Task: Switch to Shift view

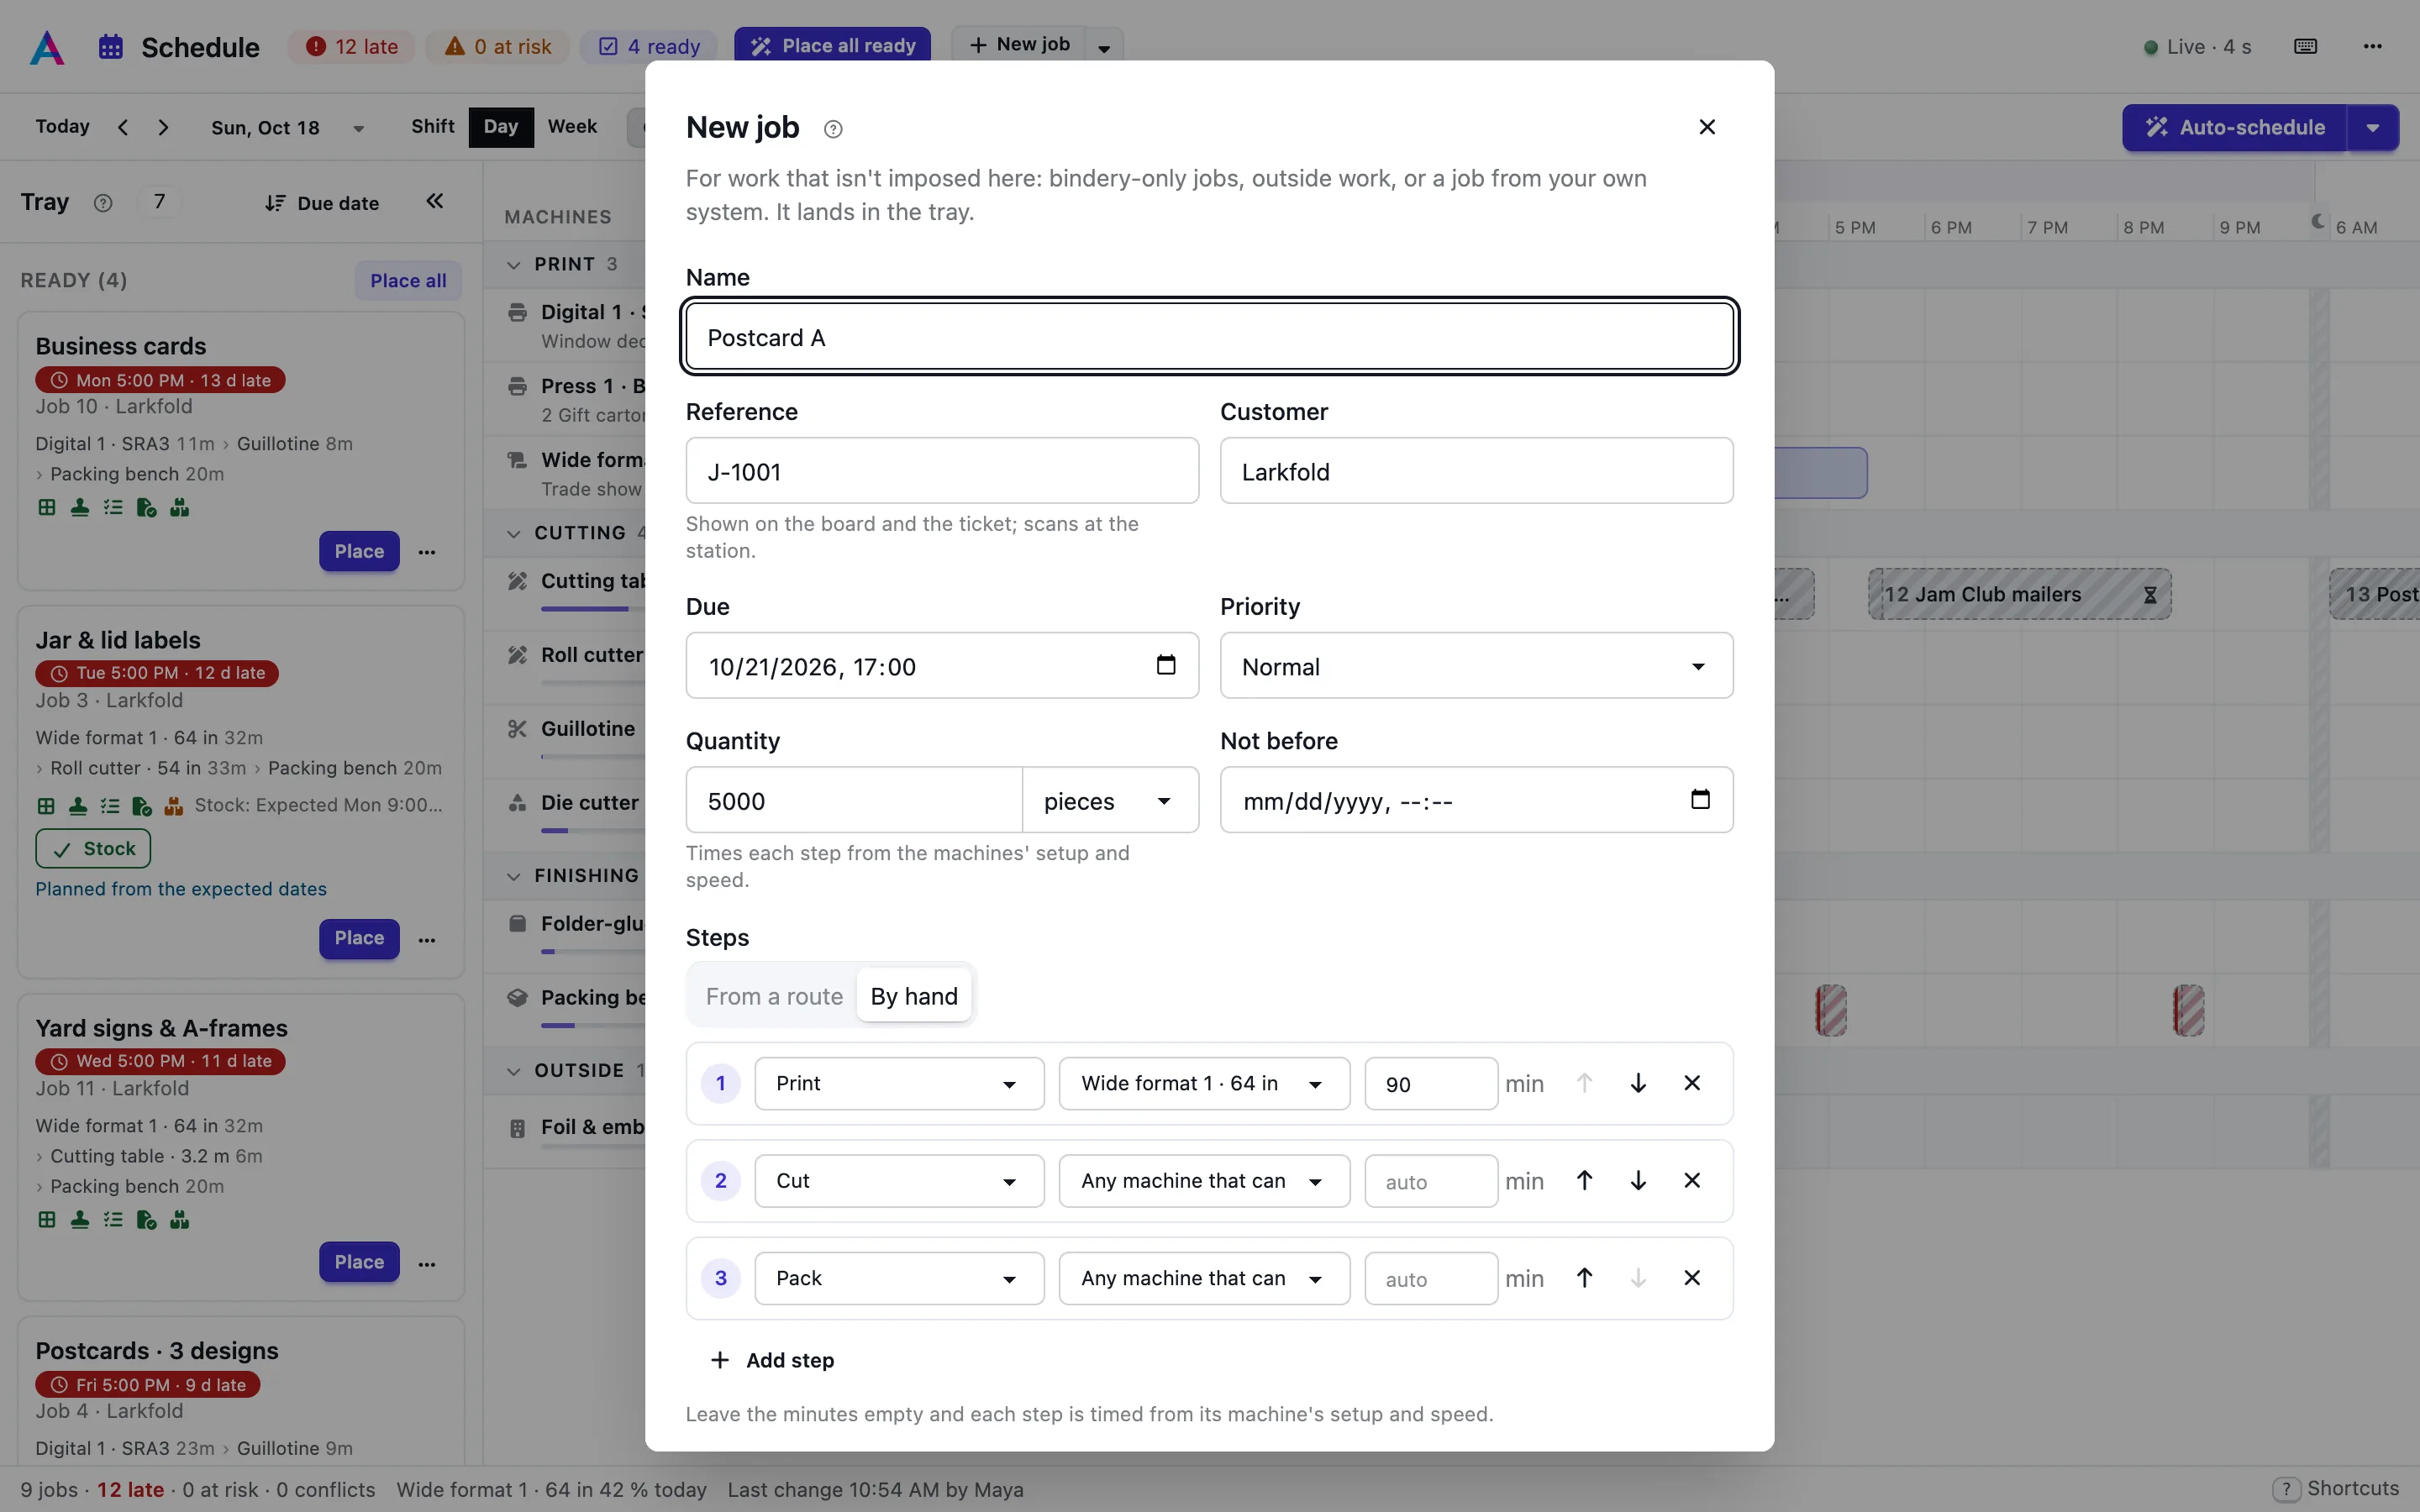Action: (x=432, y=127)
